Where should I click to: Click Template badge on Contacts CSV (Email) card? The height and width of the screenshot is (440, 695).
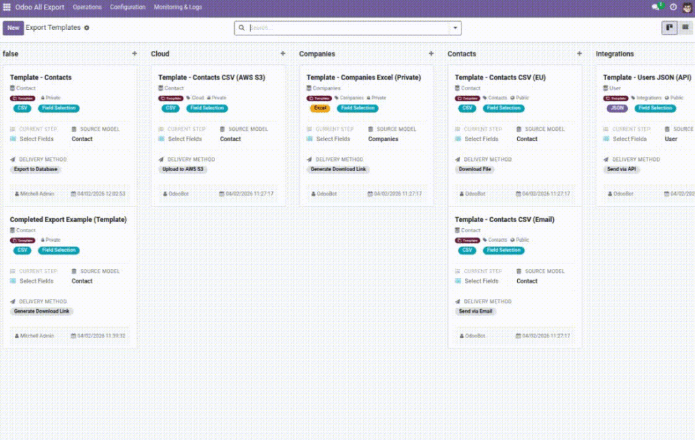pos(468,240)
